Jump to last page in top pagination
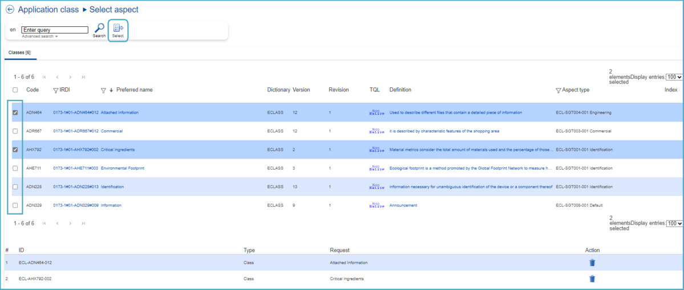Viewport: 684px width, 290px height. click(x=83, y=77)
